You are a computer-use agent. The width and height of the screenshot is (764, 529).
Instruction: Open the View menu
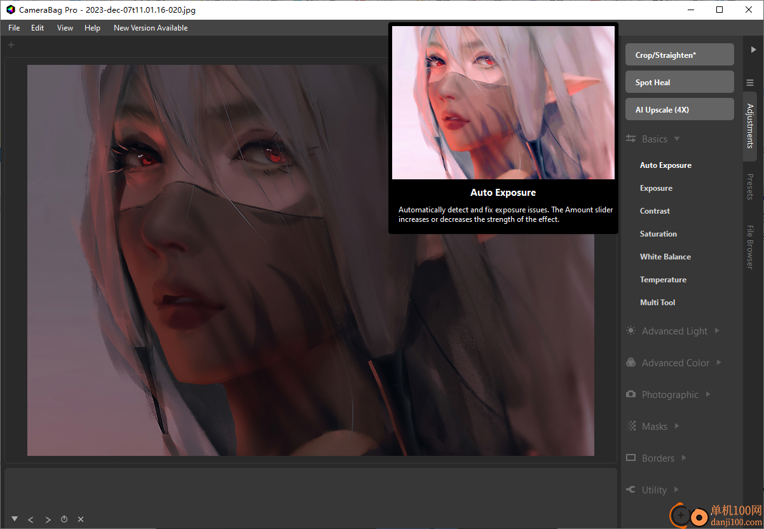(65, 28)
